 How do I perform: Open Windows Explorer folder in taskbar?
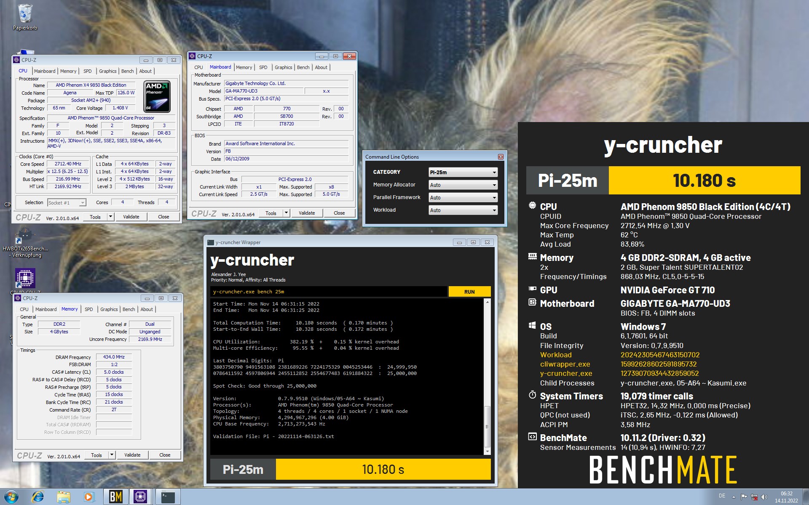click(x=64, y=497)
